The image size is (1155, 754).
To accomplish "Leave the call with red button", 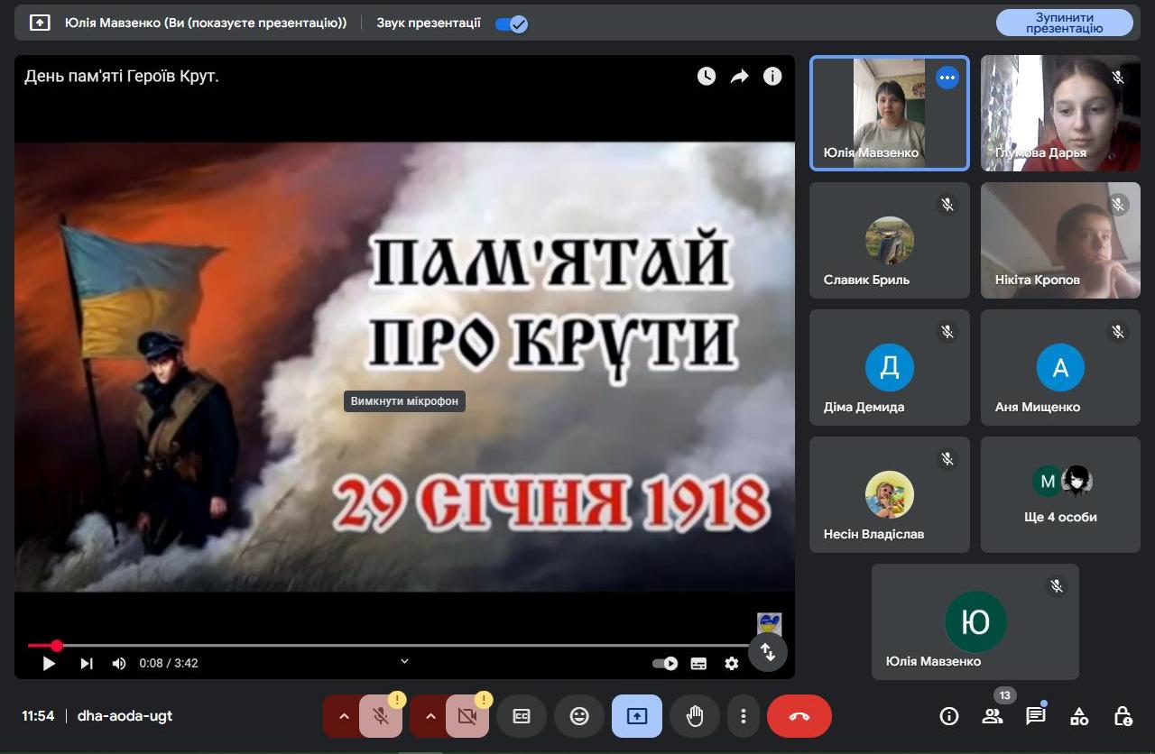I will click(799, 716).
